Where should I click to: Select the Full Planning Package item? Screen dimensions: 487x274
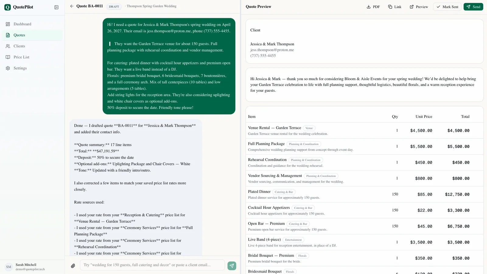(x=365, y=146)
